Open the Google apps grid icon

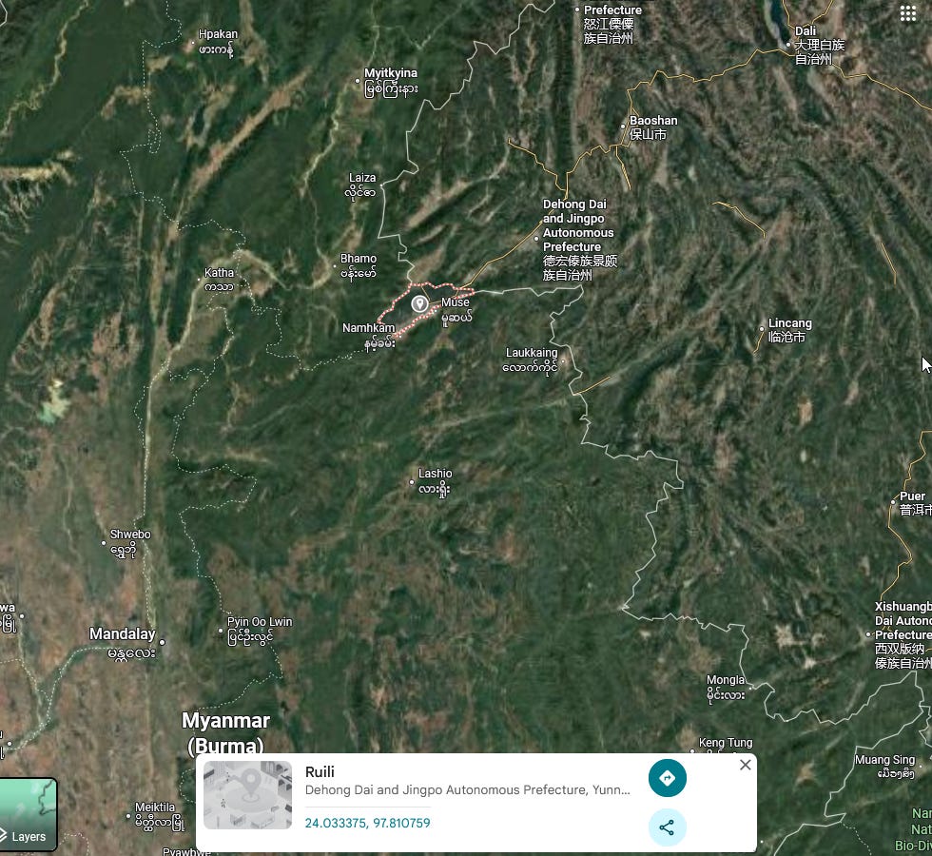point(907,13)
